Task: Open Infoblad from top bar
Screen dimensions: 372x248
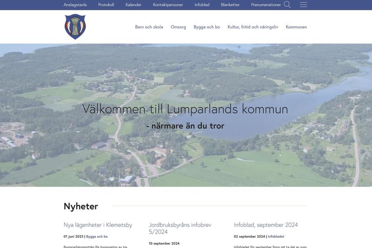Action: pos(202,5)
